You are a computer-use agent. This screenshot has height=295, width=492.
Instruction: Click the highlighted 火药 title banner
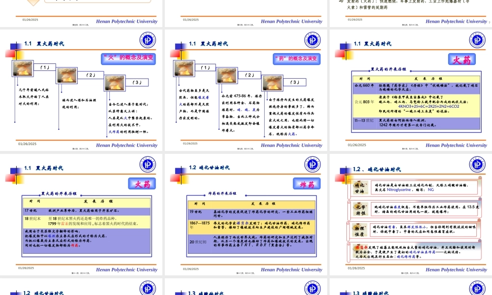(x=461, y=59)
